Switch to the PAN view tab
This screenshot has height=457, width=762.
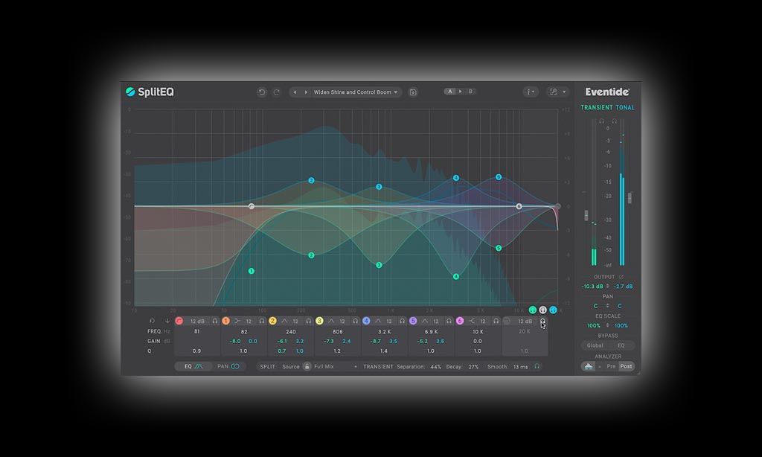[x=228, y=367]
